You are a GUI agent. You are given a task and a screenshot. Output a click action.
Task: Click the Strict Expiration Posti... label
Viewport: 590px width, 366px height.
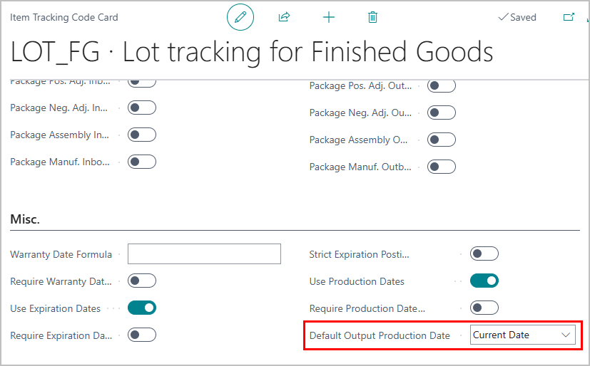(x=359, y=254)
